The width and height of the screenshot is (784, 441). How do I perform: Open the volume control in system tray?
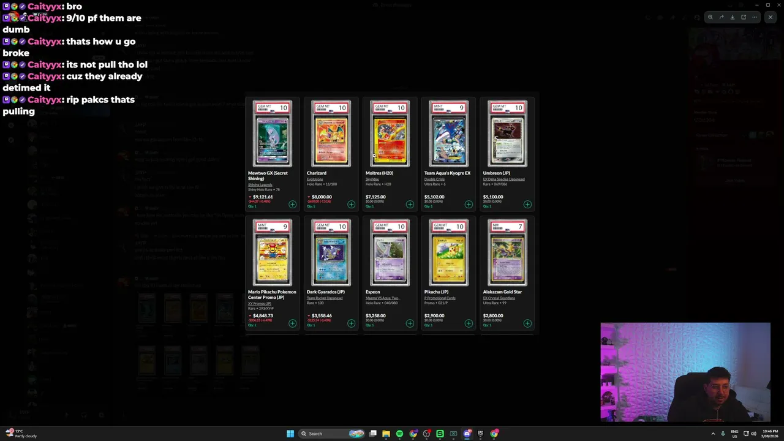[x=753, y=434]
